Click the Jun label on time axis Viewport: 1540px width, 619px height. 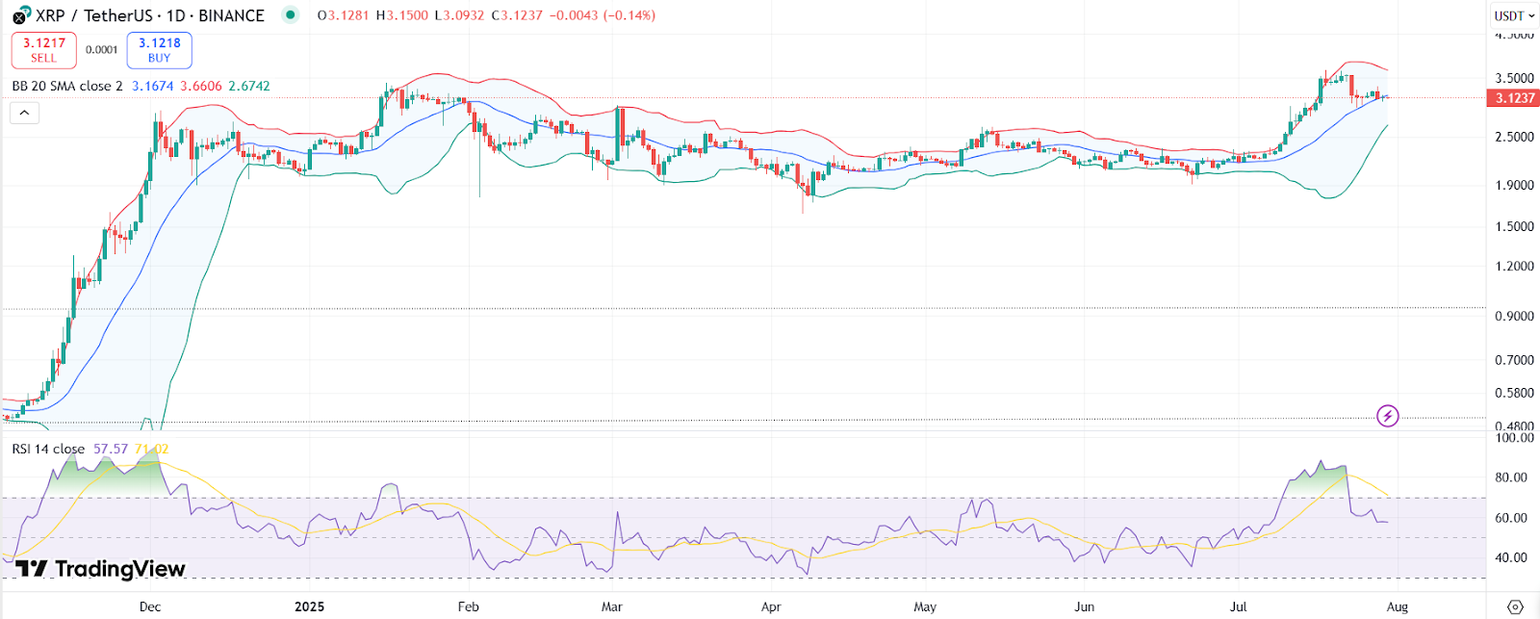(1084, 606)
